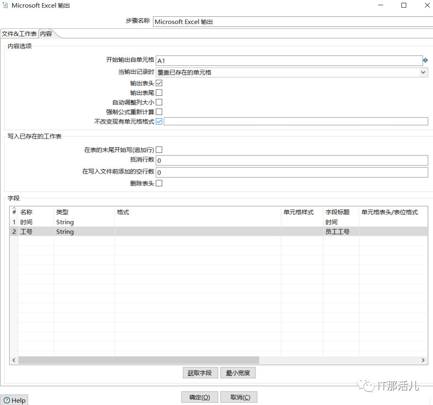The height and width of the screenshot is (405, 433).
Task: Click the 开始输出自单元格 field containing A1
Action: click(289, 61)
